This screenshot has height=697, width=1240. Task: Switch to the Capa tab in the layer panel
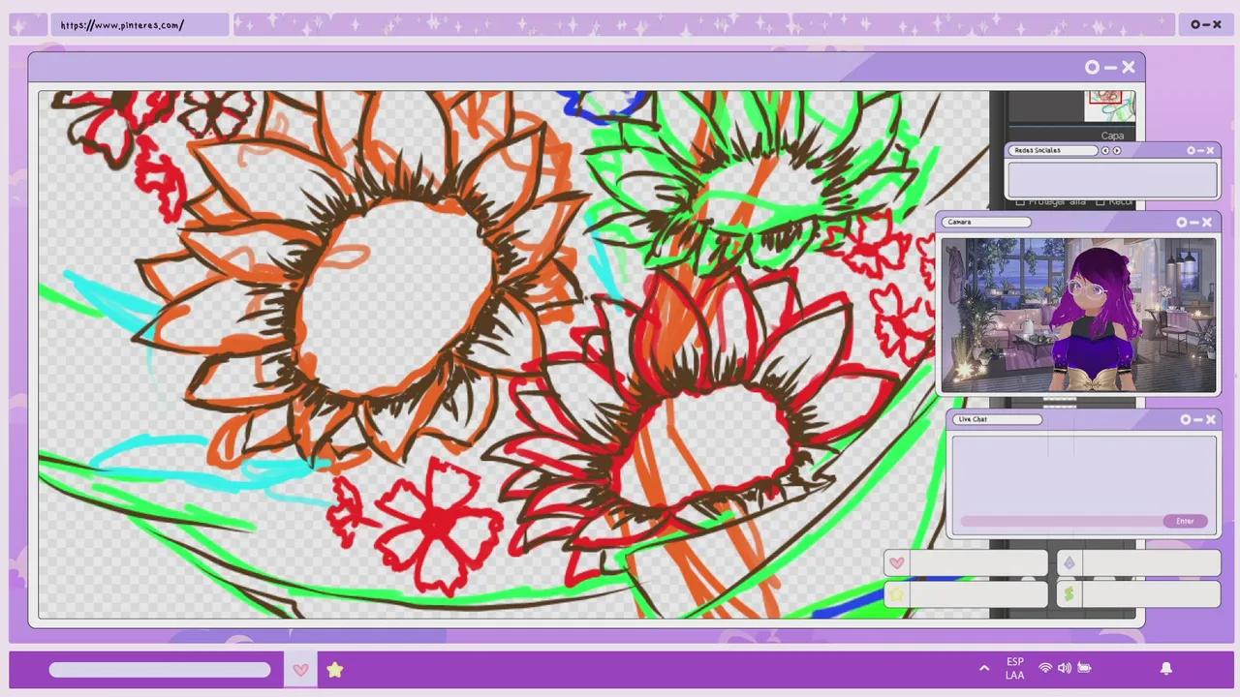[x=1112, y=136]
